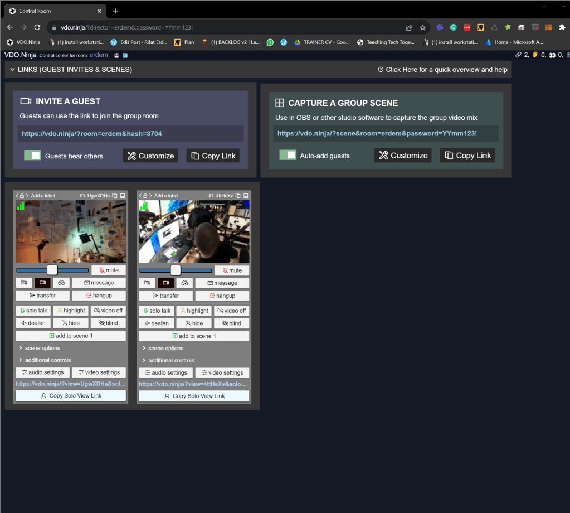Copy the ID of guest 4ttHeXv

coord(238,196)
